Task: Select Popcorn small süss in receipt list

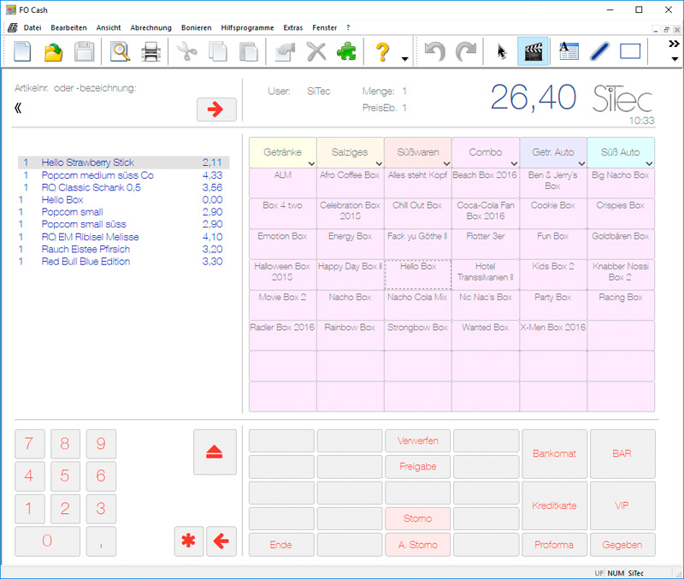Action: point(84,224)
